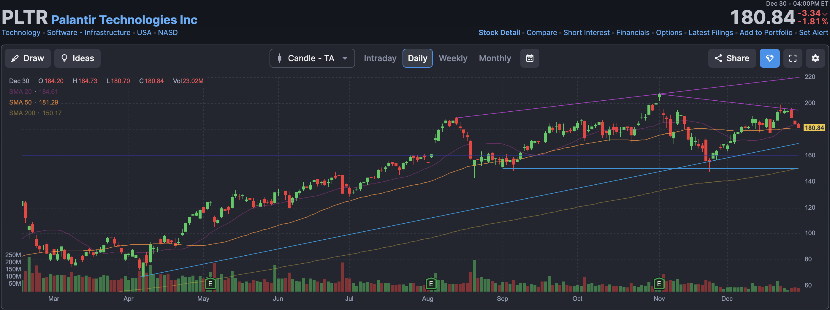Click the open price O 184.20 value
Viewport: 830px width, 310px height.
coord(51,81)
